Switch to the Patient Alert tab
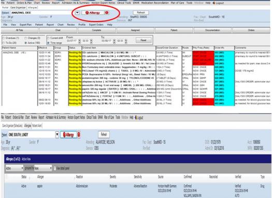272x198 pixels. pos(37,125)
